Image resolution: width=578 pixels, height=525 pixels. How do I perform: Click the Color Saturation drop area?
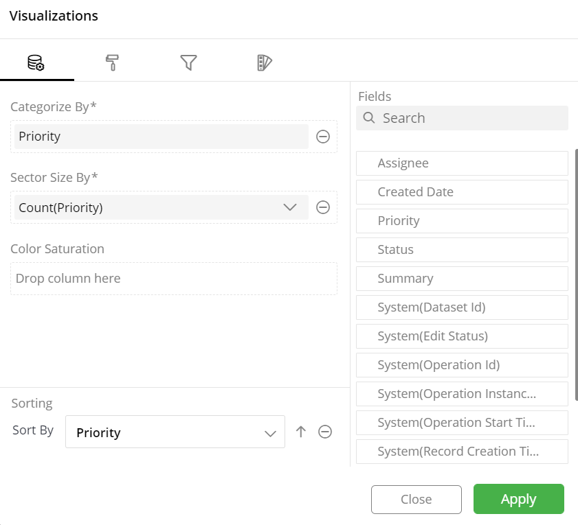(x=174, y=279)
